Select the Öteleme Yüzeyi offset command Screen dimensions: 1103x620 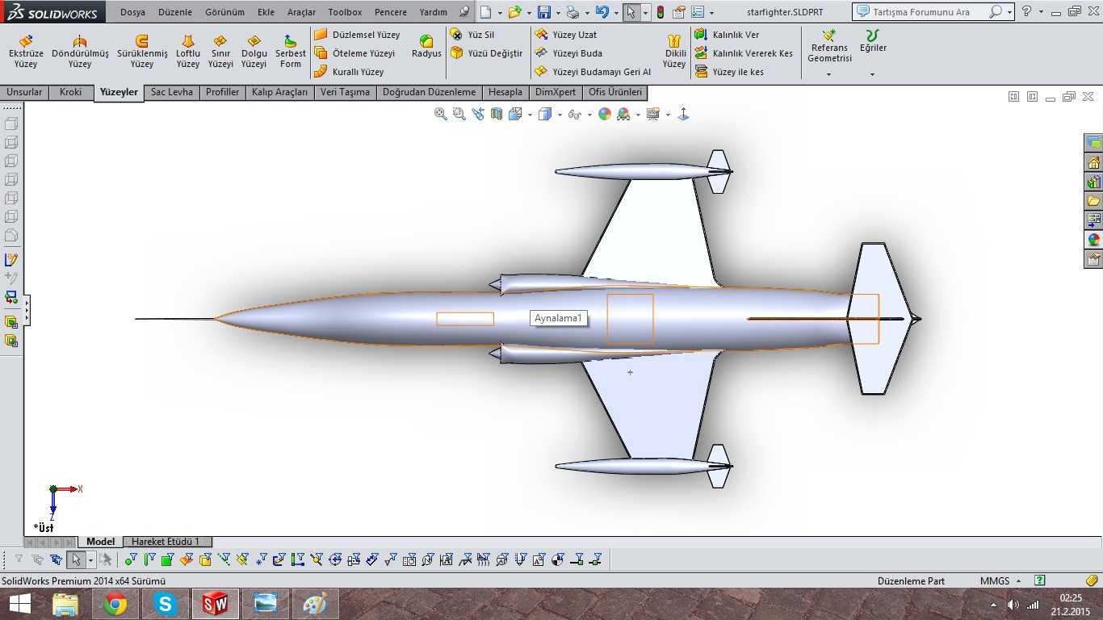354,53
